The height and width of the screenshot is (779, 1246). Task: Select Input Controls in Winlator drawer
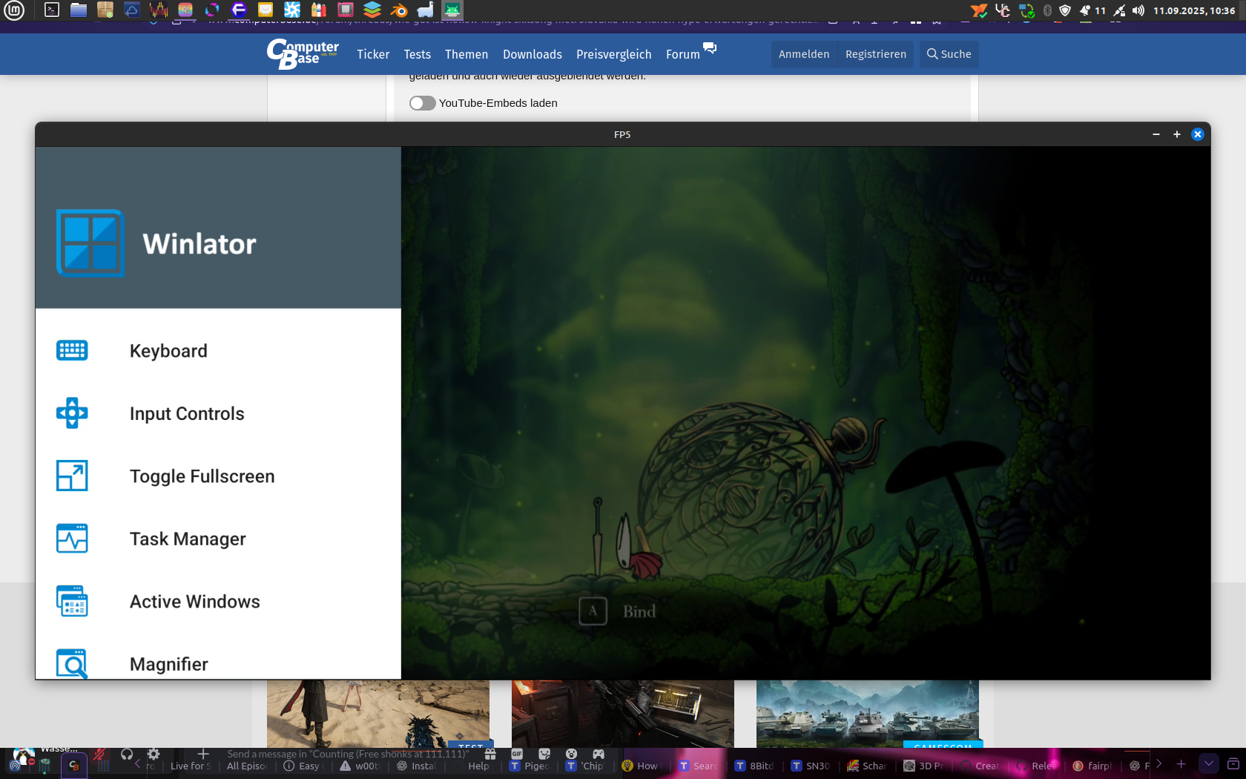(x=218, y=413)
